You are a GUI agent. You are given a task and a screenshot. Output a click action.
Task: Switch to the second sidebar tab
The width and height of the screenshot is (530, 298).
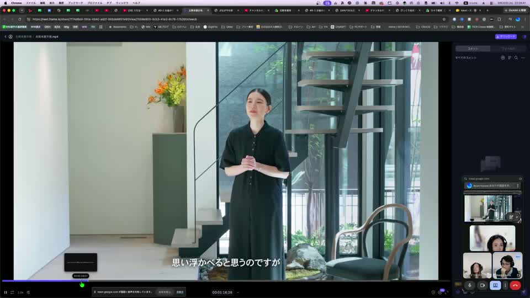coord(508,49)
